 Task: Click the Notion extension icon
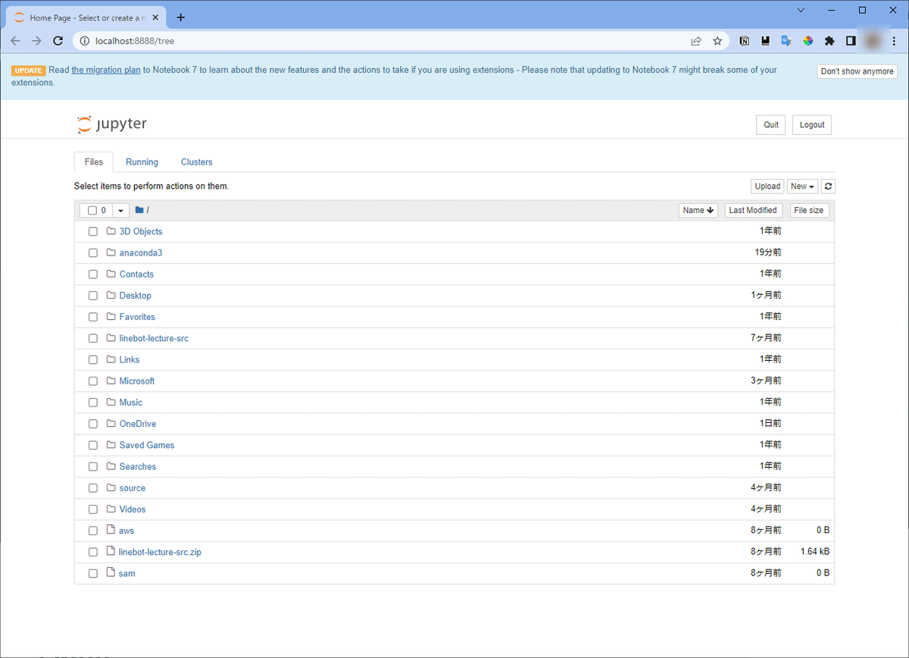745,41
